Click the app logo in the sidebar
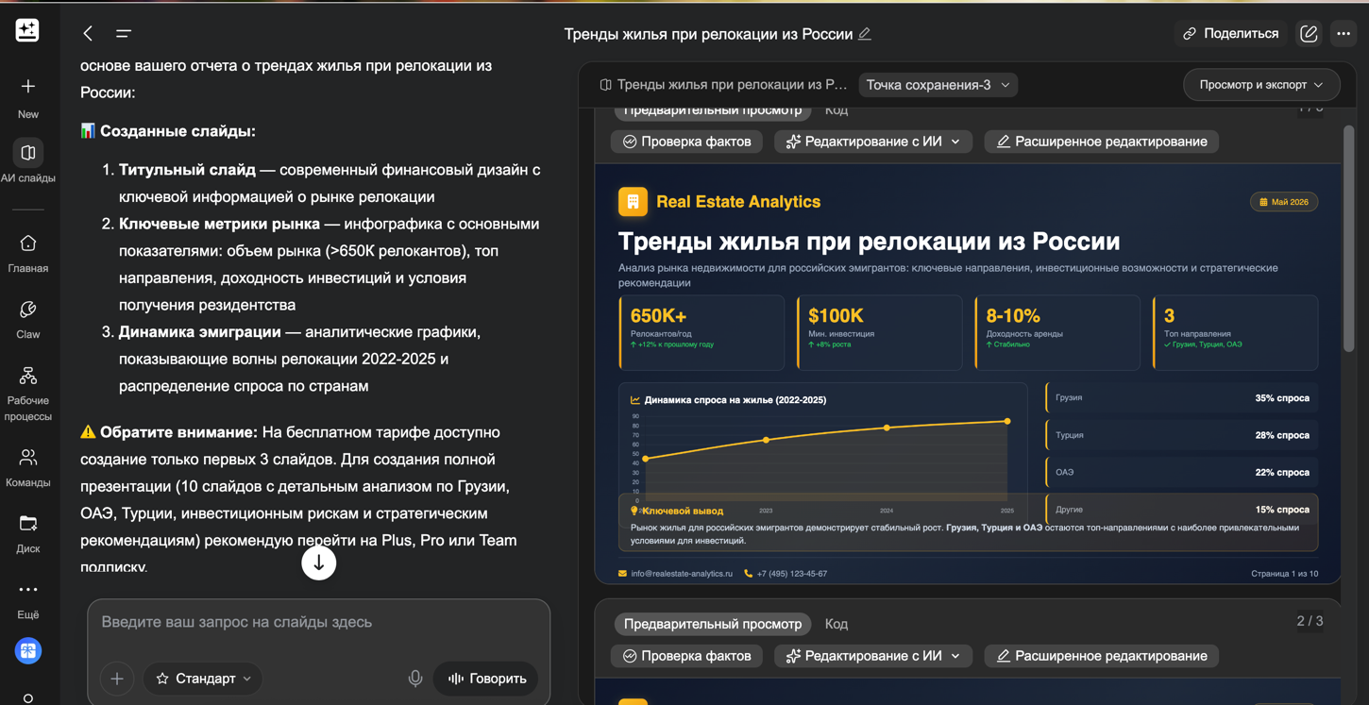The height and width of the screenshot is (705, 1369). tap(27, 30)
